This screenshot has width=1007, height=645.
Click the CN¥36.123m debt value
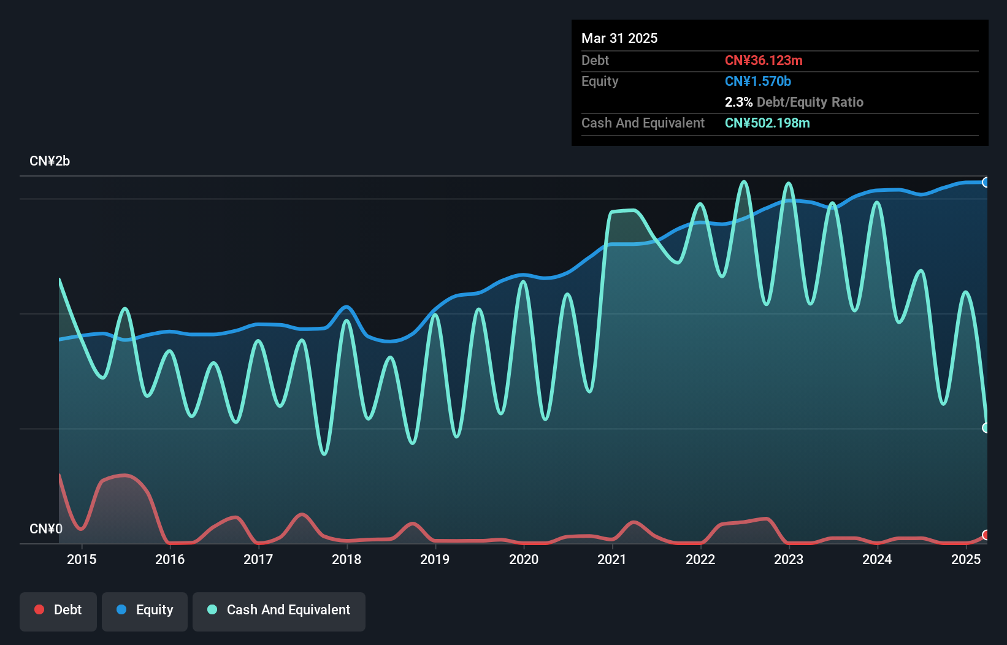pyautogui.click(x=764, y=60)
